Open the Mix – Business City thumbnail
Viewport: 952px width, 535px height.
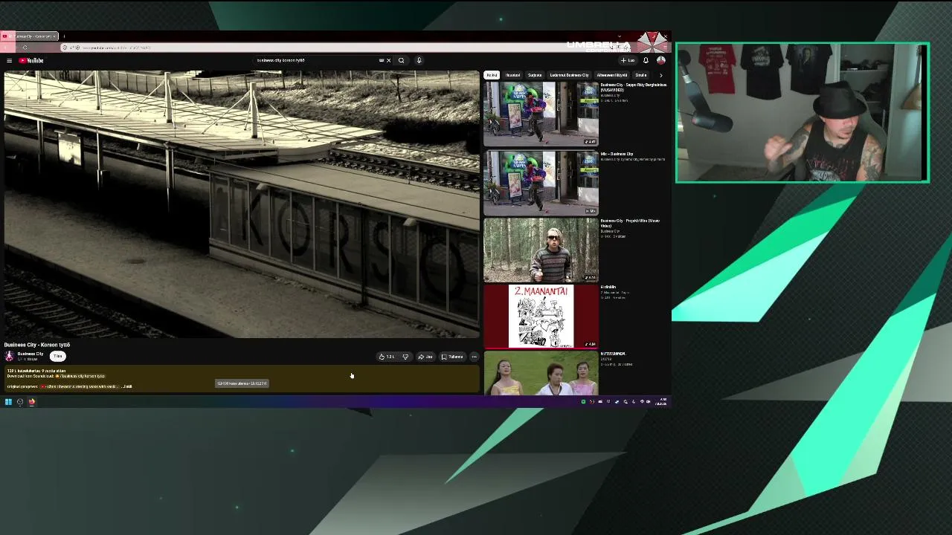pyautogui.click(x=541, y=183)
